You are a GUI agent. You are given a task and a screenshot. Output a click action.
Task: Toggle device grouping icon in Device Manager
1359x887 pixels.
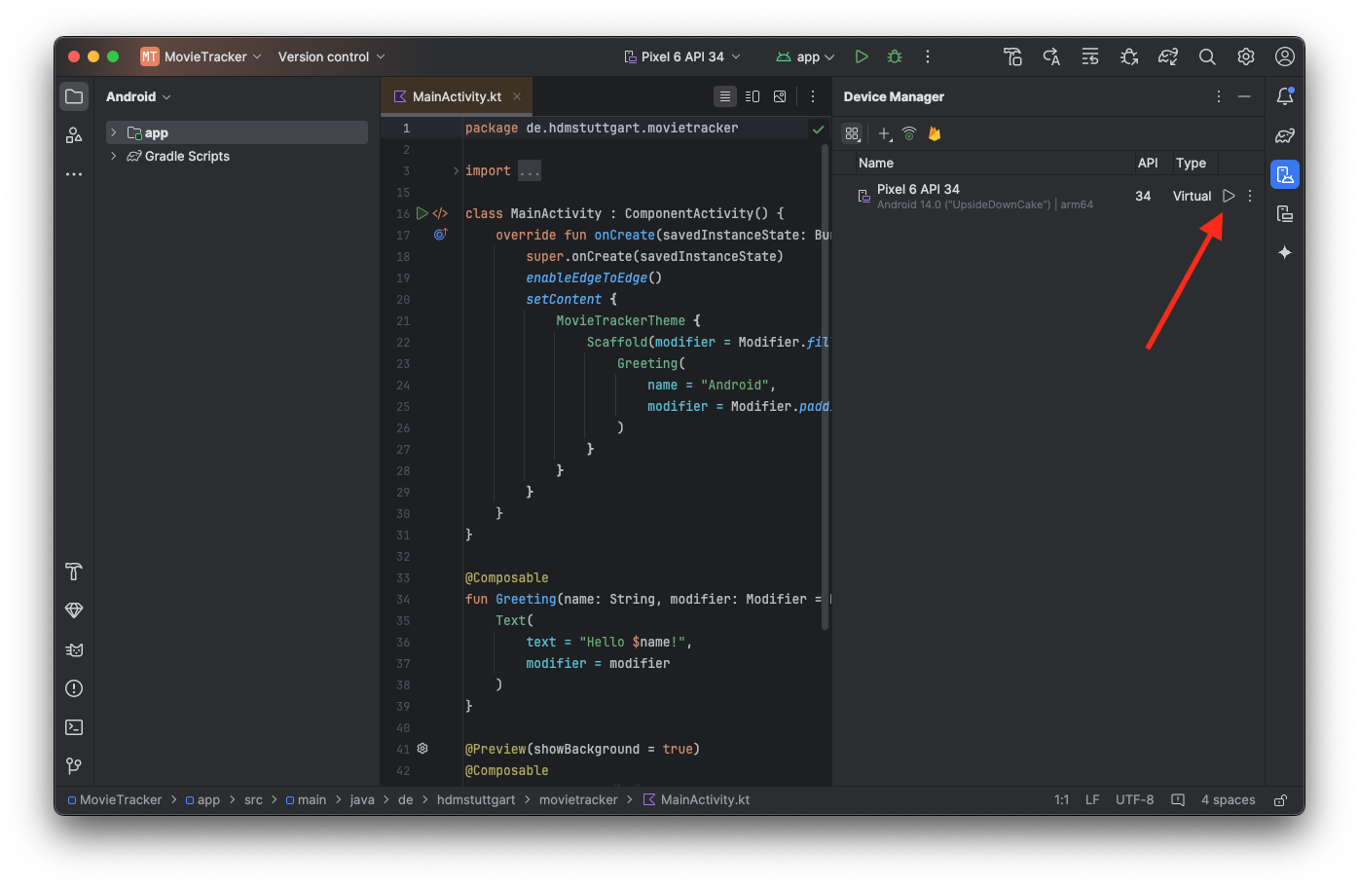coord(853,133)
